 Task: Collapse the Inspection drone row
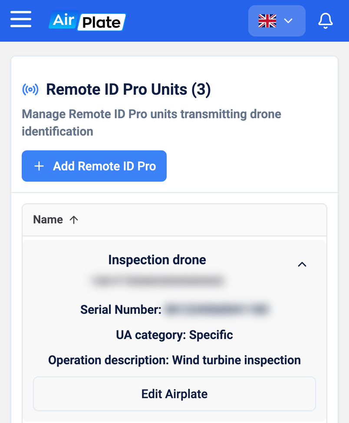(302, 264)
